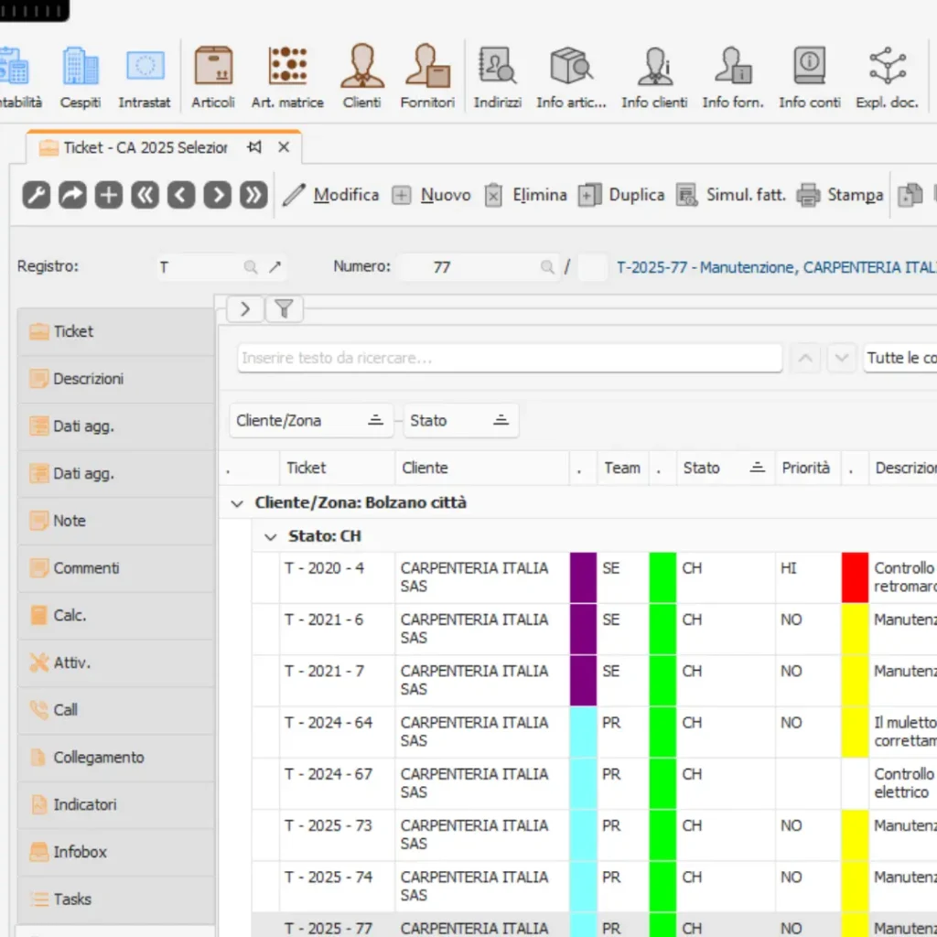Open the Info conti icon
Viewport: 937px width, 937px height.
click(810, 77)
